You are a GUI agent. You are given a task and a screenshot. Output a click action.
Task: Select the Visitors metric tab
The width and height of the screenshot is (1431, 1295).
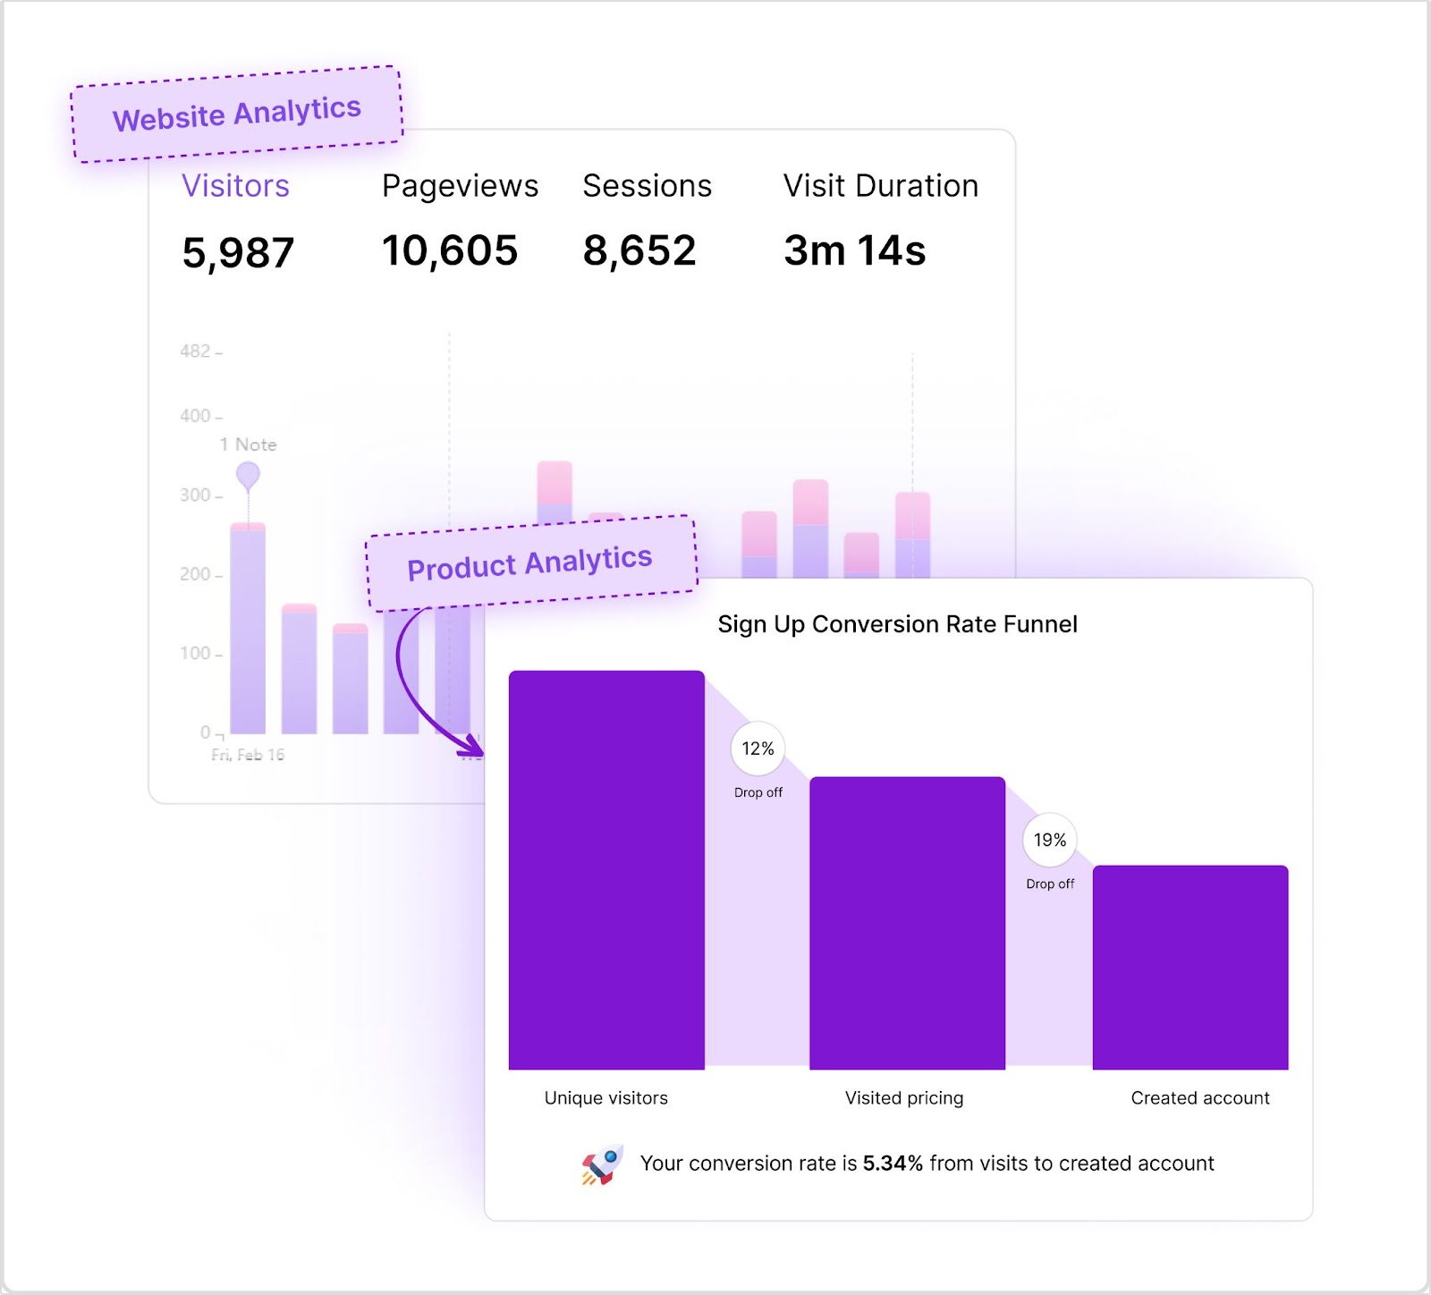pyautogui.click(x=235, y=186)
